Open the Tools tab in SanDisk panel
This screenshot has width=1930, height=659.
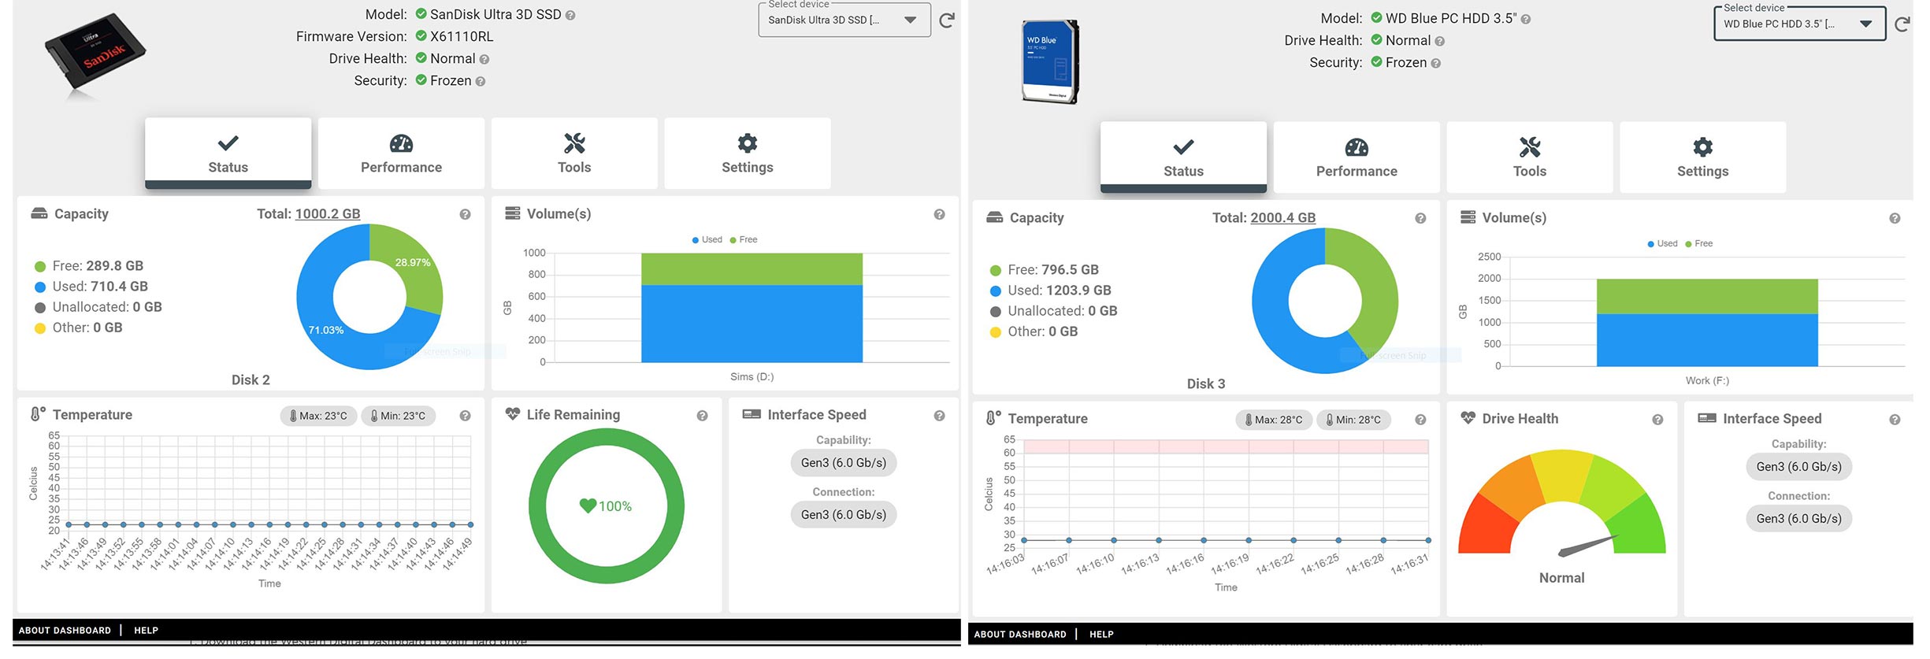point(574,153)
